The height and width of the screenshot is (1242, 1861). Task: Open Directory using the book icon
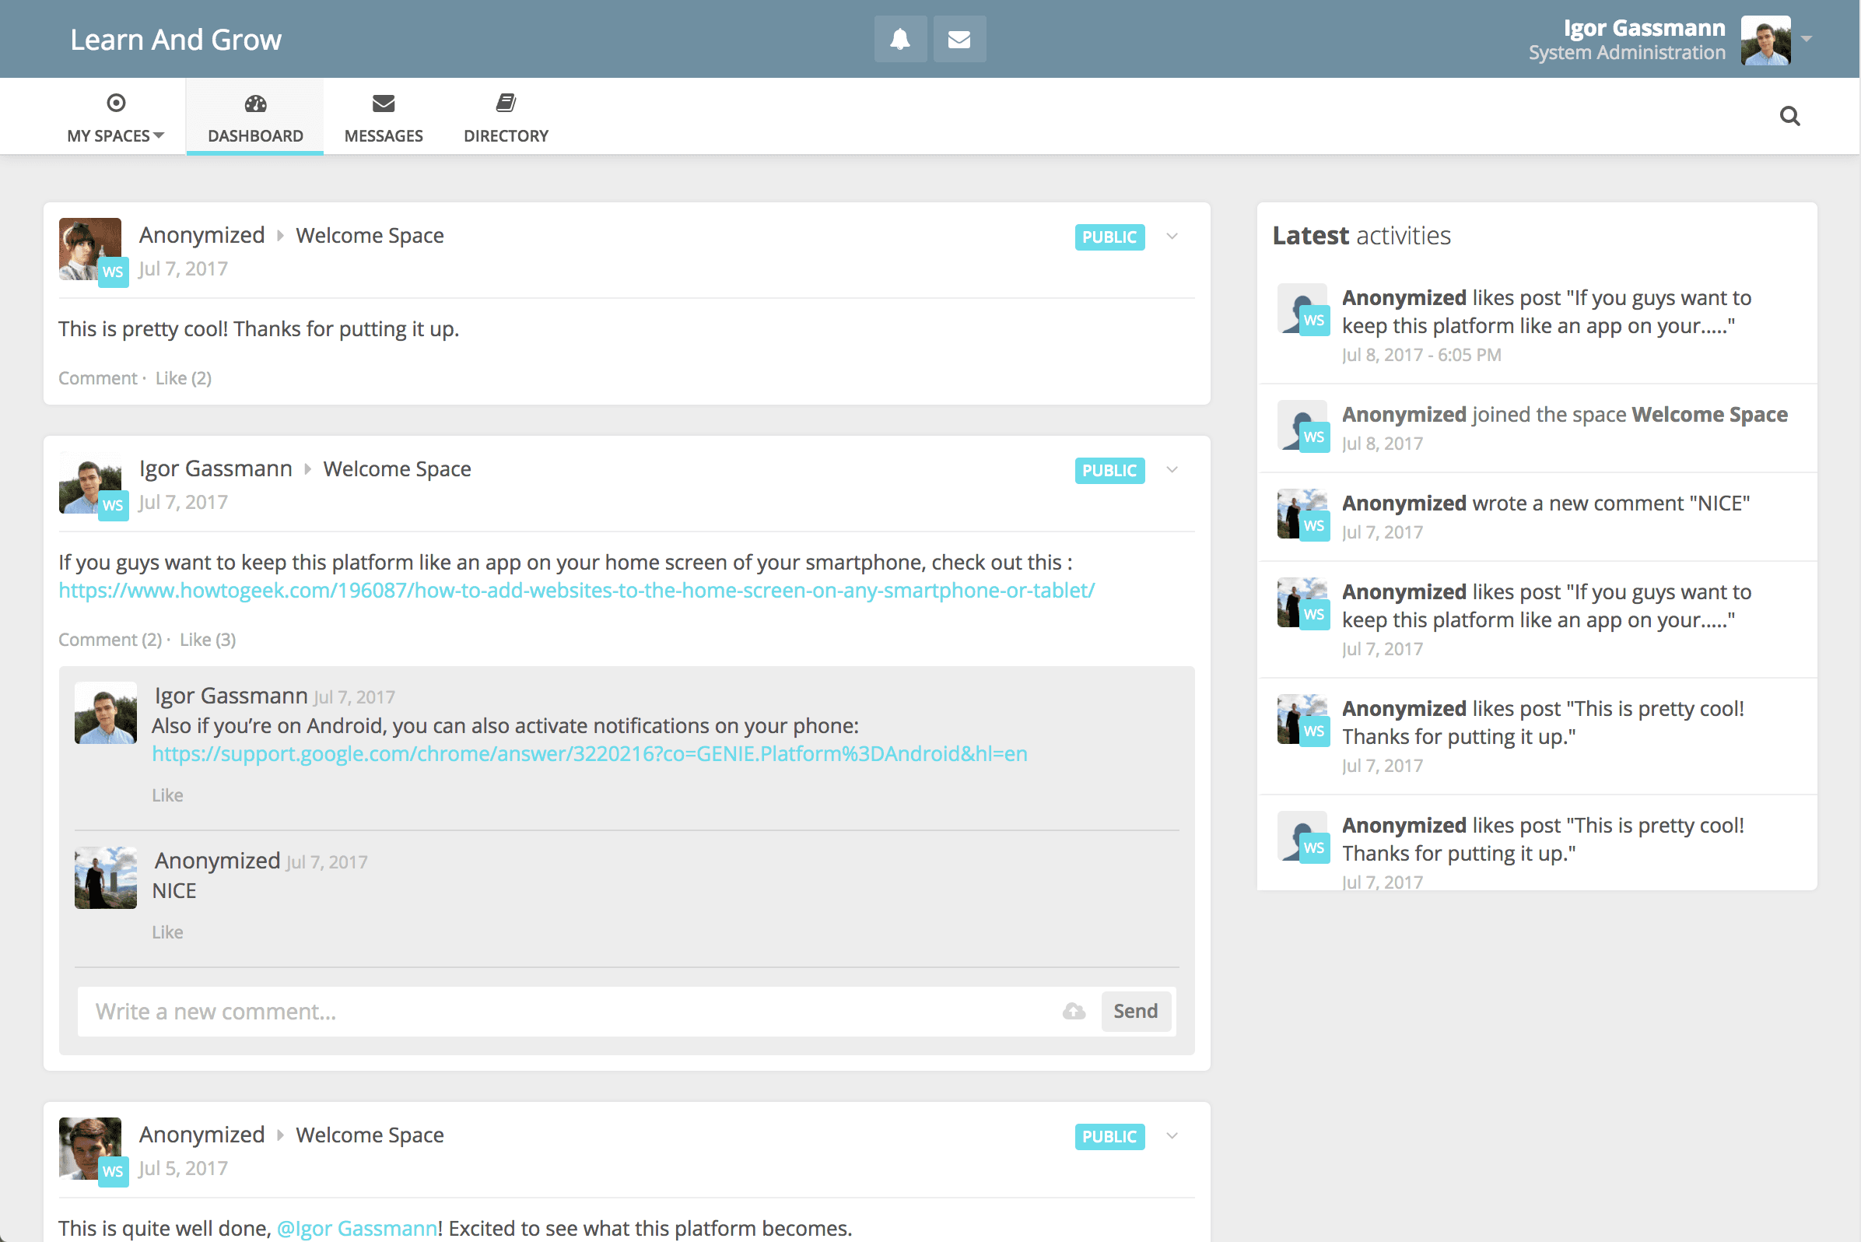(x=506, y=103)
